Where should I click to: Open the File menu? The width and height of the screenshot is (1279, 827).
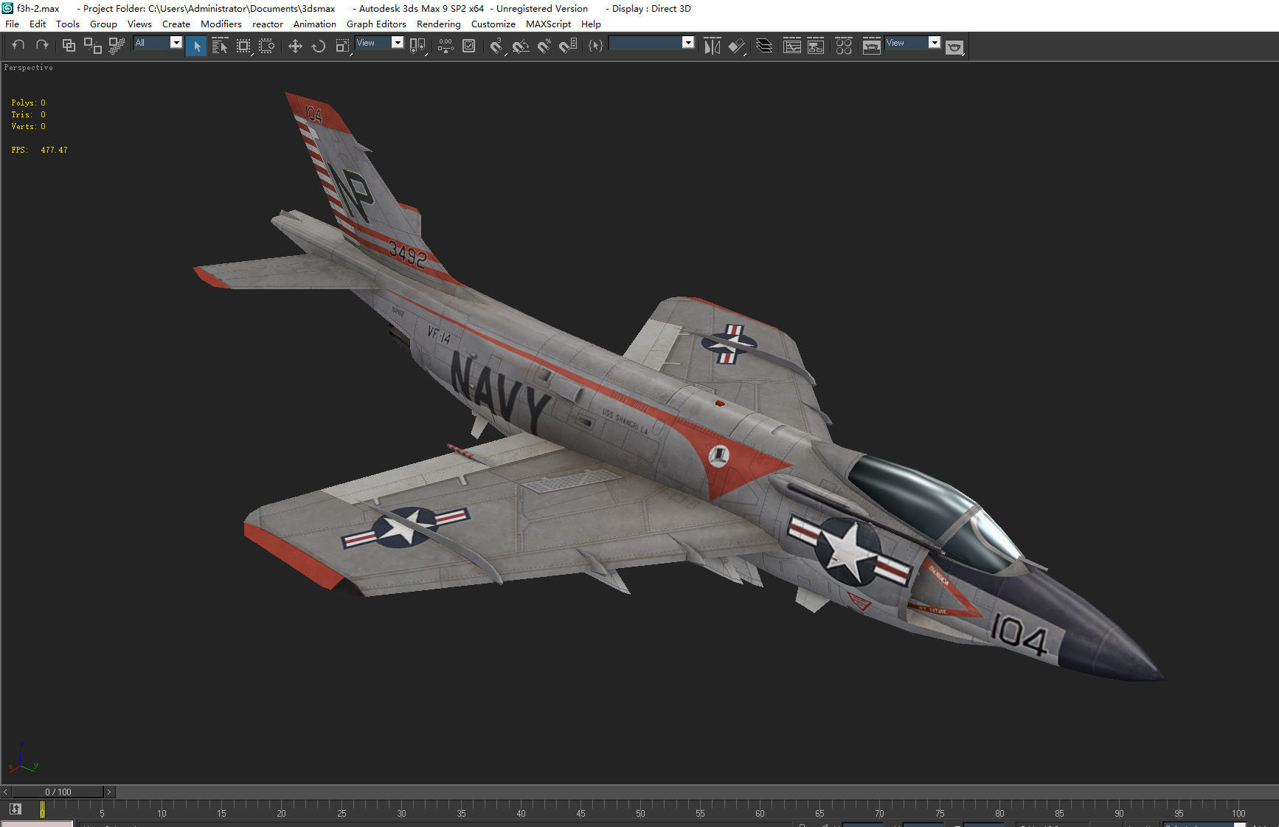[x=13, y=24]
